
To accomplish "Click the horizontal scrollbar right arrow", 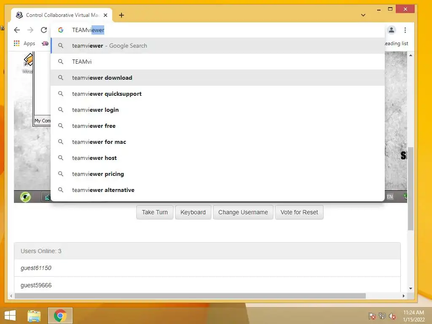I will tap(404, 296).
